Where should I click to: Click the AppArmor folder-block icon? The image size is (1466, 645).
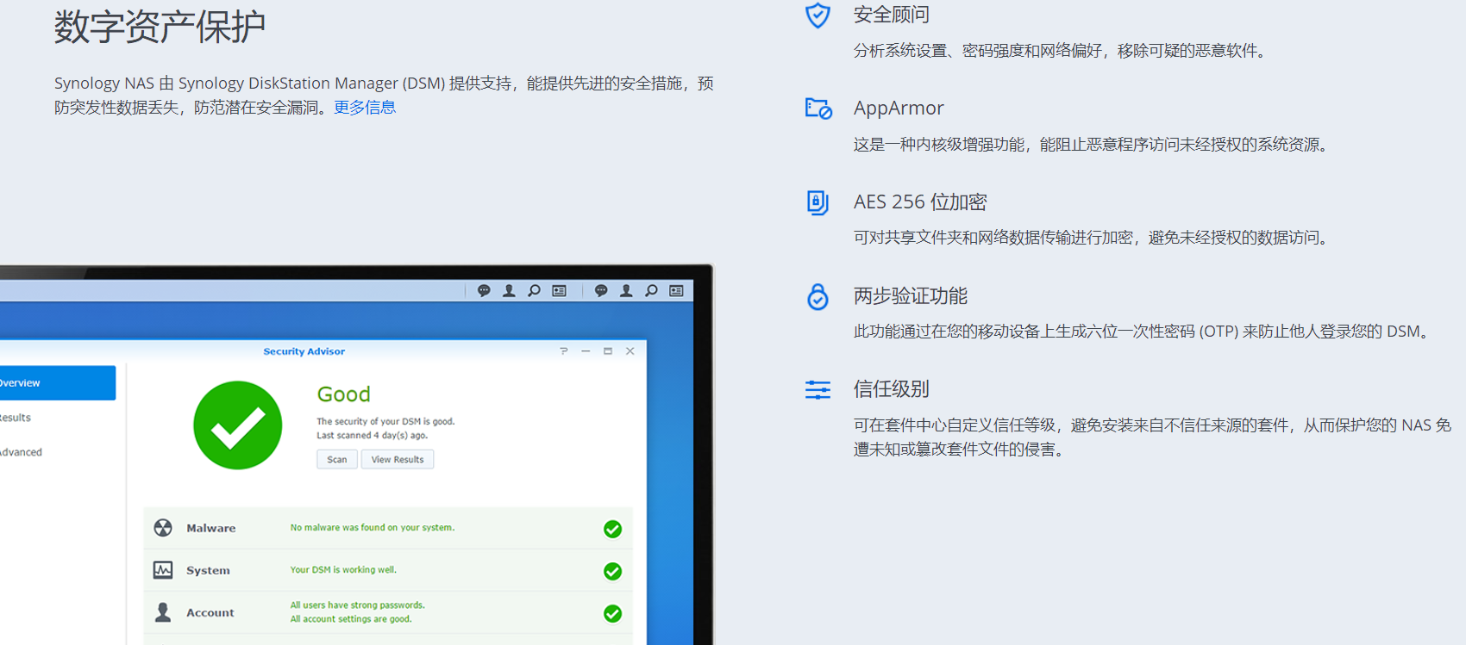(818, 109)
